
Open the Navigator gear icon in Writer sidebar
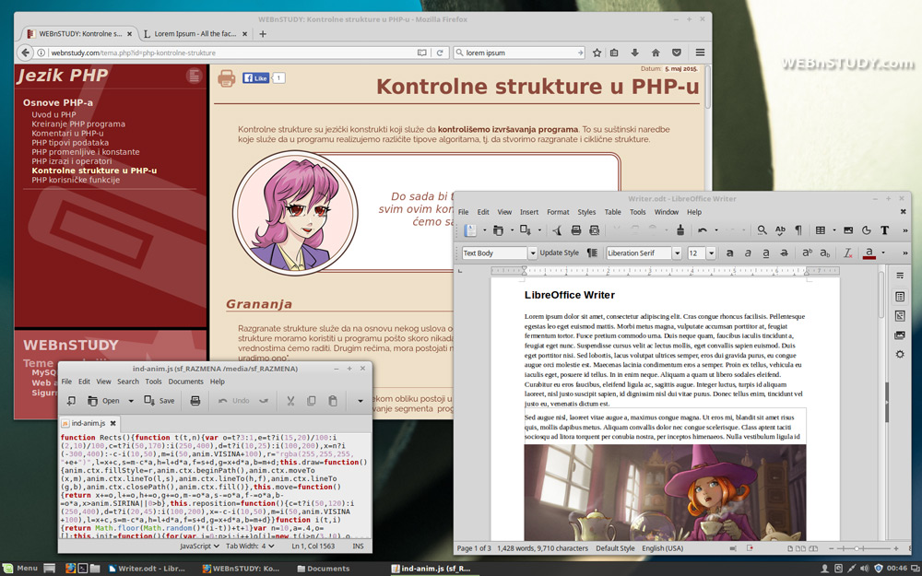[900, 355]
